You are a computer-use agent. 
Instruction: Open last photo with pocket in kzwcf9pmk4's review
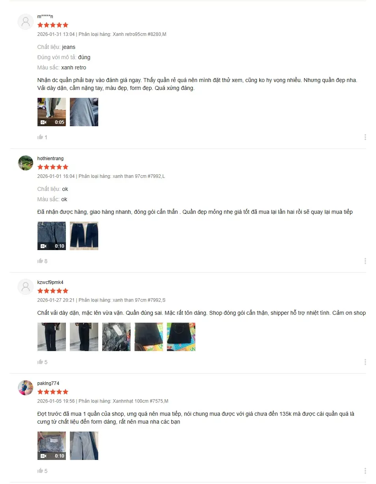[181, 337]
